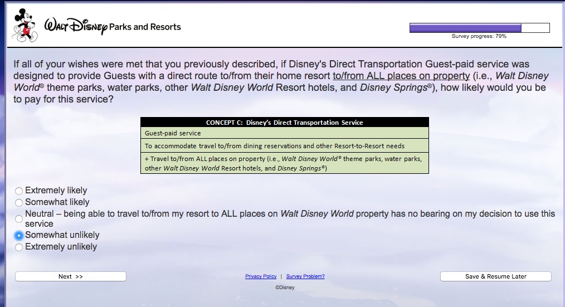The image size is (565, 307).
Task: Click the ©Disney copyright text
Action: coord(285,287)
